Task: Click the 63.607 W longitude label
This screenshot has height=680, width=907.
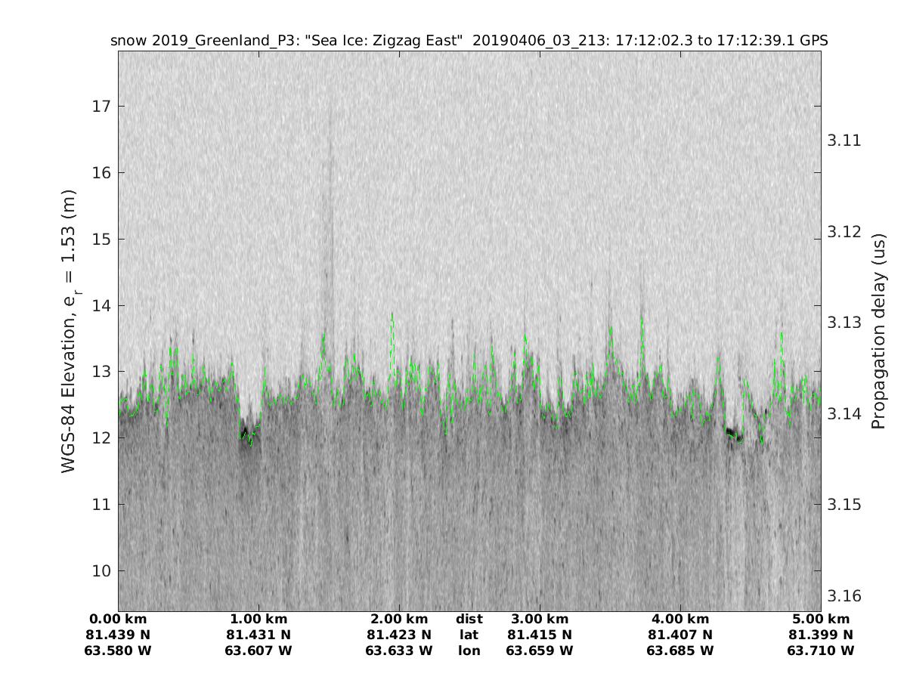Action: tap(258, 651)
